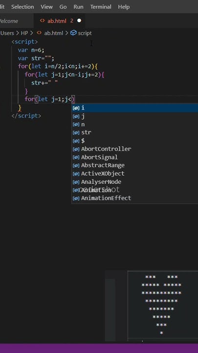Click variable icon next to AnimationEffect
The height and width of the screenshot is (353, 198).
click(x=76, y=199)
